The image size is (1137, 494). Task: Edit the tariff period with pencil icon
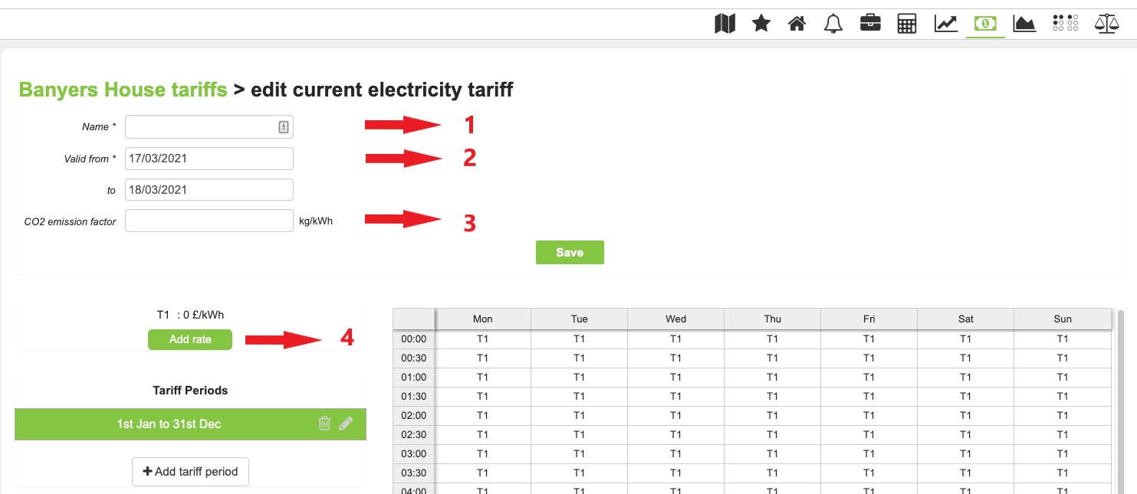[x=347, y=424]
